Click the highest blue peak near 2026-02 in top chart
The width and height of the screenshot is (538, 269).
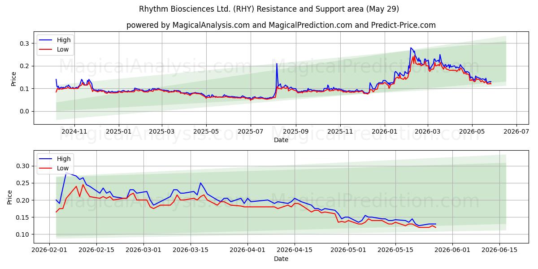click(x=410, y=48)
